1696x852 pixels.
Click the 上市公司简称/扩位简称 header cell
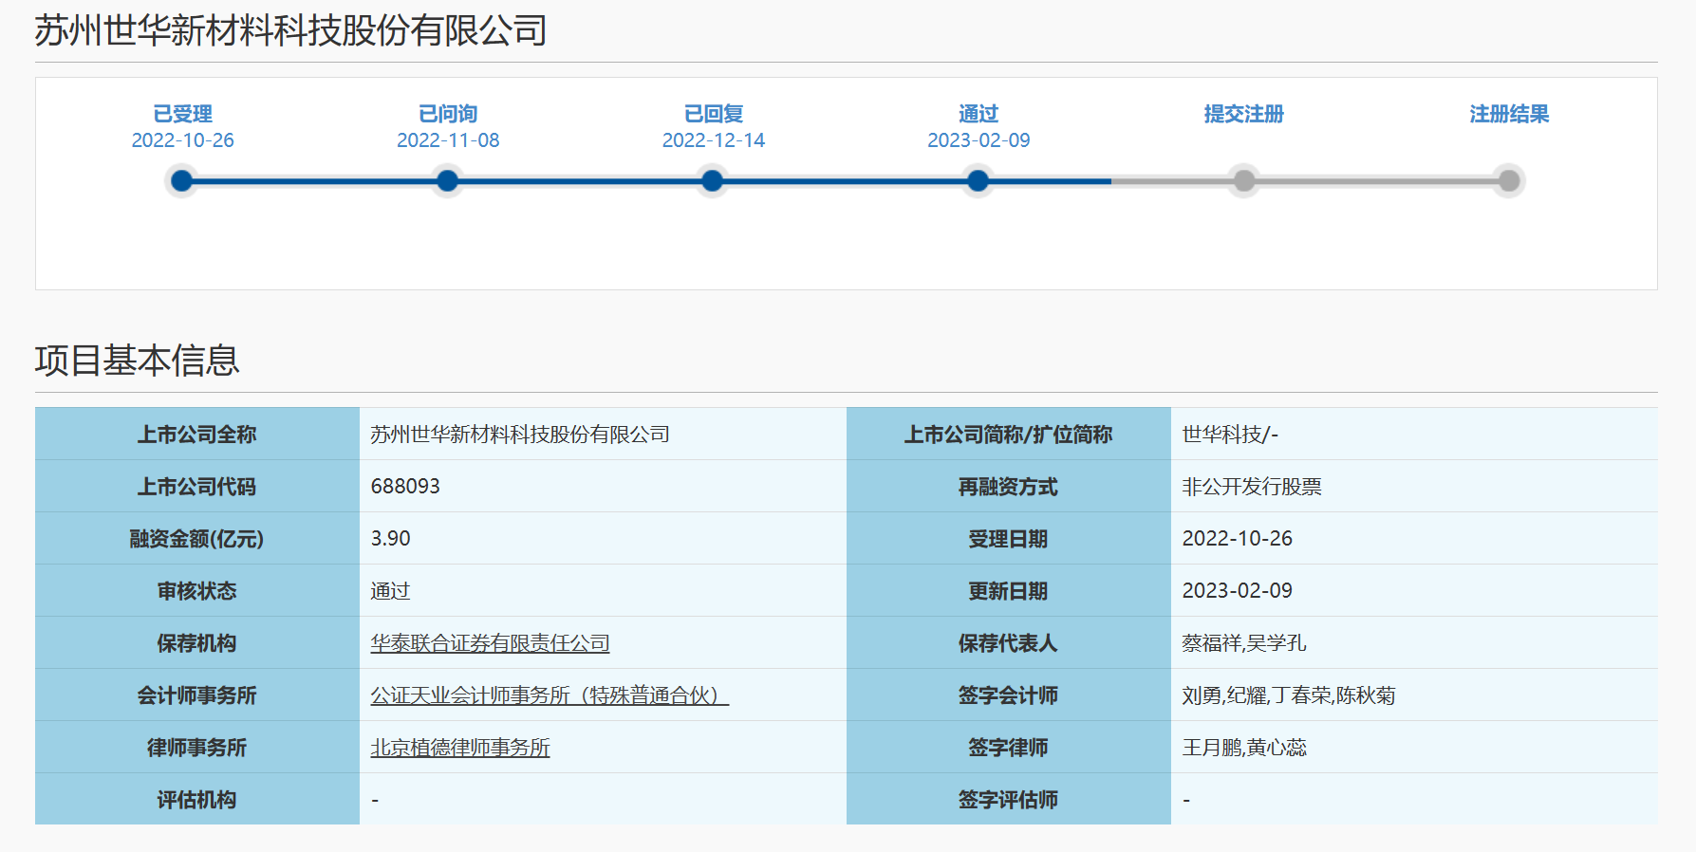(x=1009, y=434)
